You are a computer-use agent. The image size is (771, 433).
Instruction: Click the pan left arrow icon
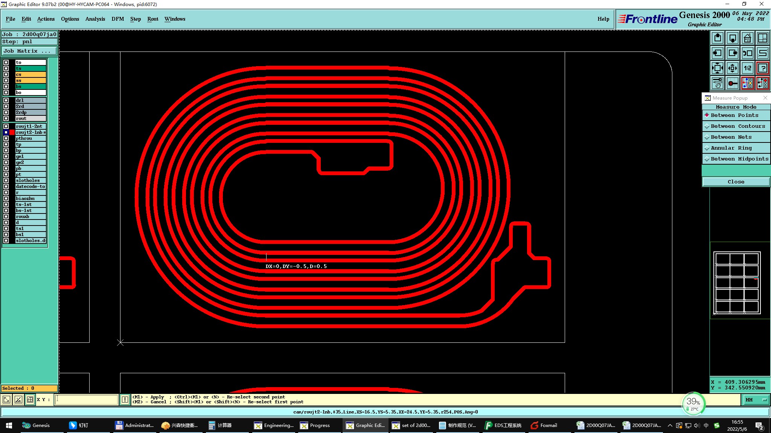(718, 53)
